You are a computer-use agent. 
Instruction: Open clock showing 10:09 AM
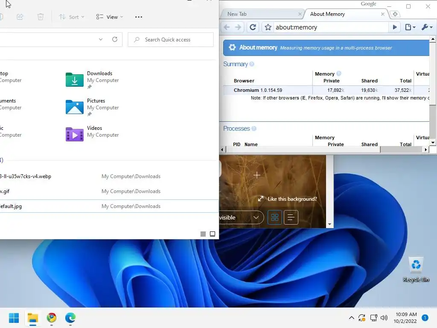(405, 318)
